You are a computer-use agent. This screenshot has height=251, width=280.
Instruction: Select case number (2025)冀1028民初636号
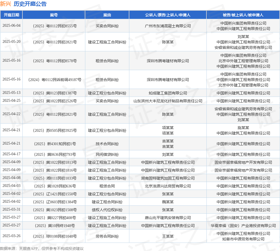[55, 186]
